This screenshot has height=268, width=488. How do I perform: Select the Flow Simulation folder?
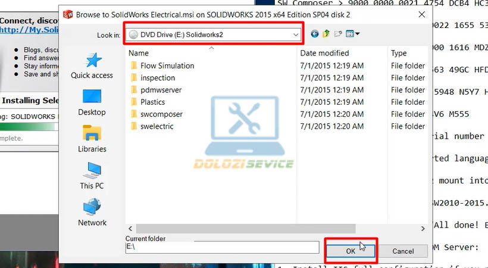coord(167,66)
